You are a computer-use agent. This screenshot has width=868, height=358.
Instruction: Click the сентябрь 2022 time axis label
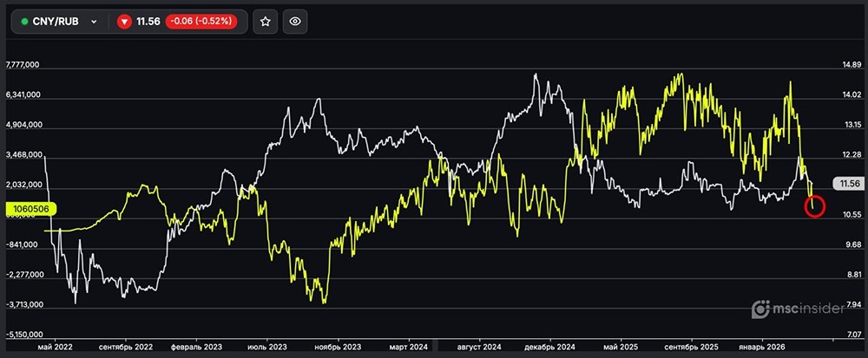coord(126,347)
